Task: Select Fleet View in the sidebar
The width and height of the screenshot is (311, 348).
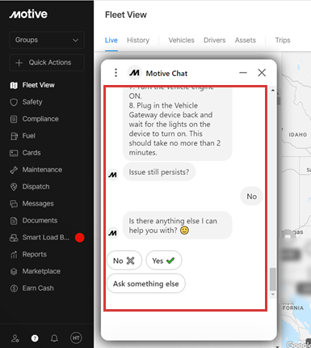Action: (x=39, y=85)
